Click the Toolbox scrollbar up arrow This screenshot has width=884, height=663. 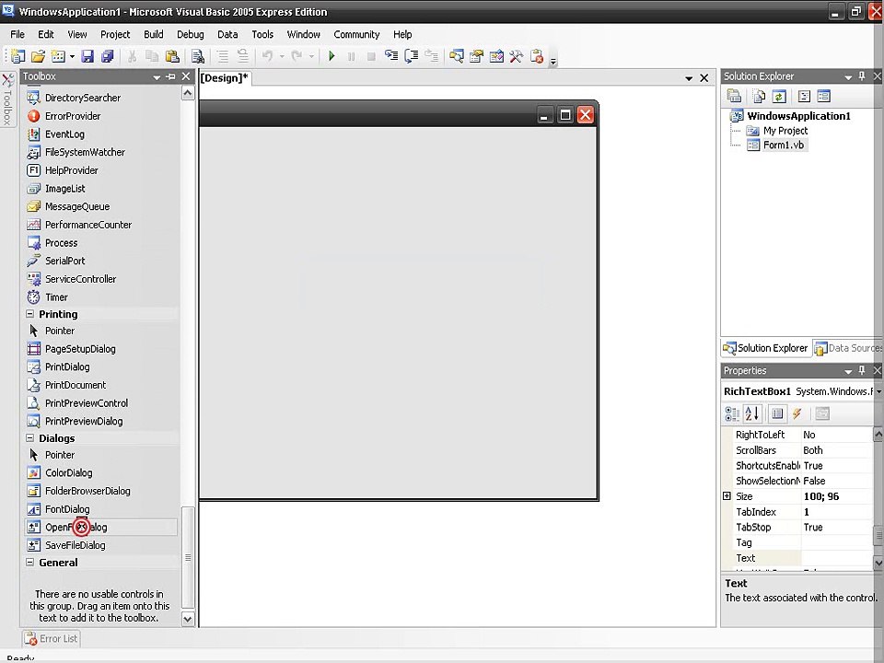(188, 93)
